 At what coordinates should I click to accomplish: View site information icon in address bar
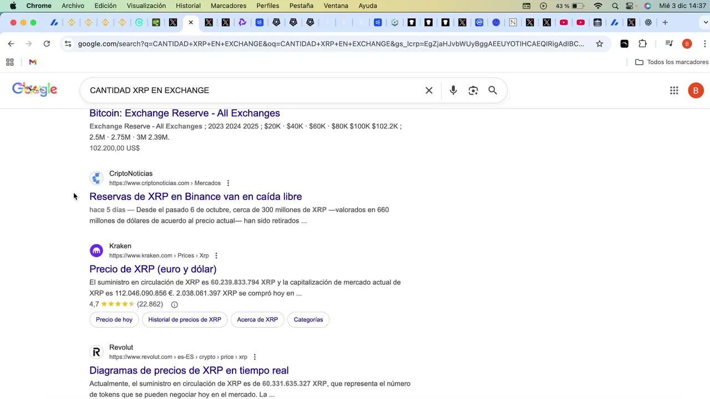pos(68,44)
